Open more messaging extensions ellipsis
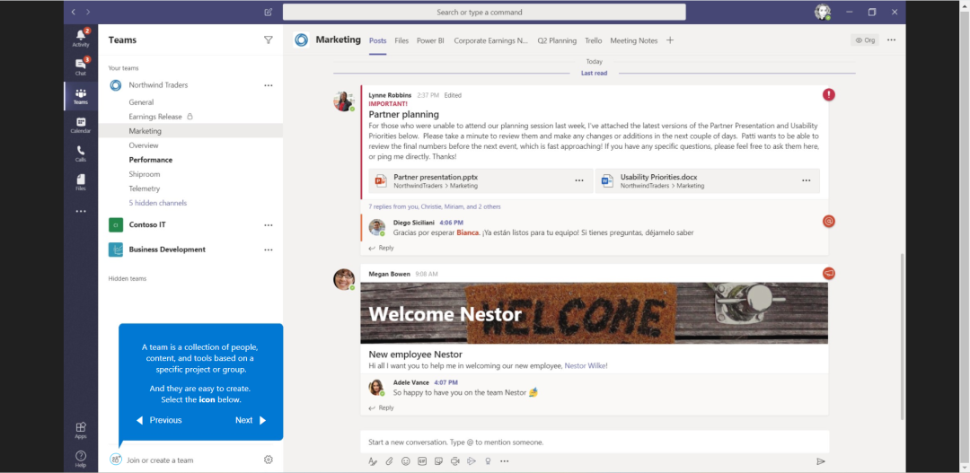The height and width of the screenshot is (473, 970). [504, 460]
